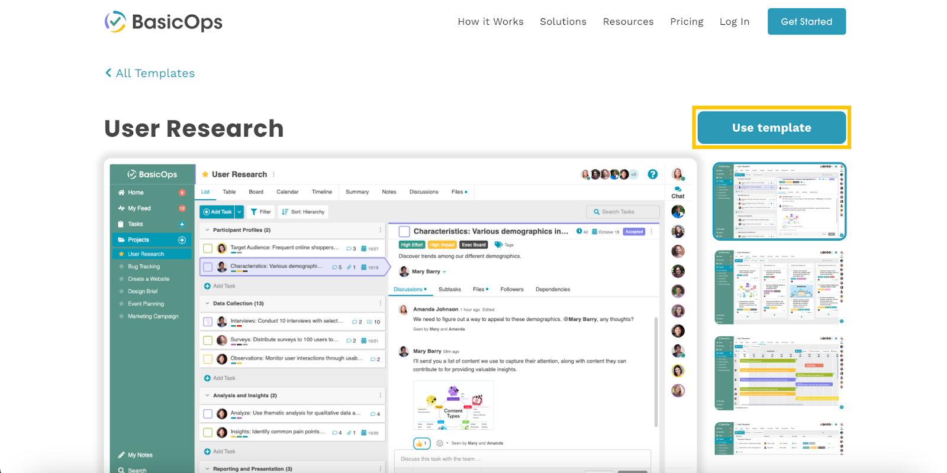
Task: Open Resources menu
Action: (x=628, y=22)
